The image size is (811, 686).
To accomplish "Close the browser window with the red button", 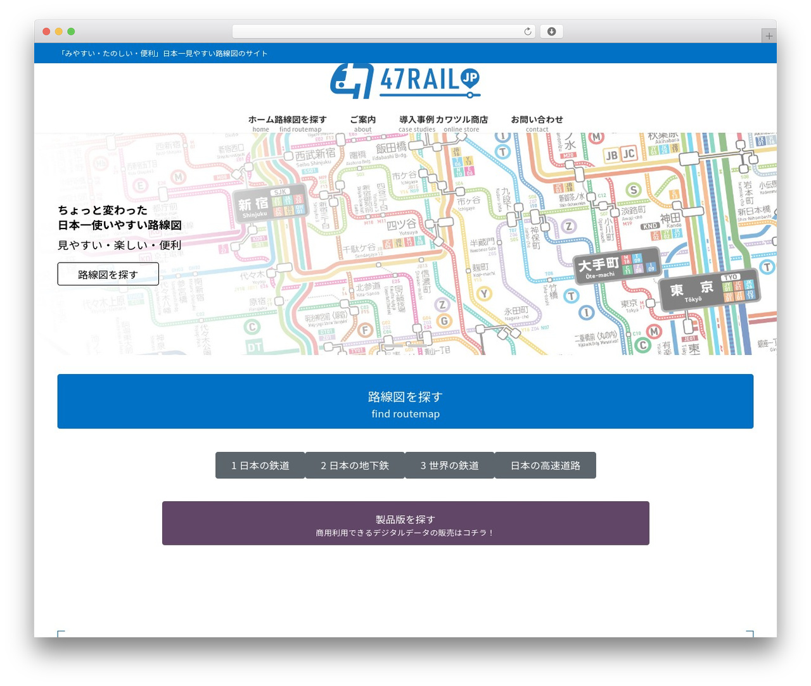I will click(x=46, y=32).
